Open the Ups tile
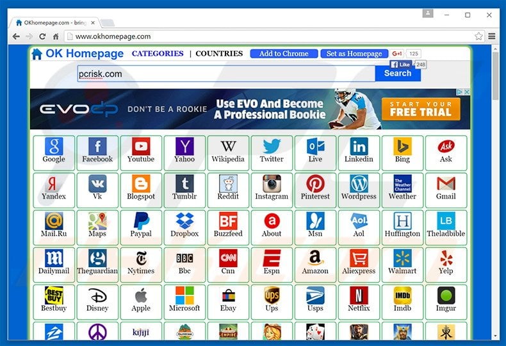 pyautogui.click(x=272, y=302)
